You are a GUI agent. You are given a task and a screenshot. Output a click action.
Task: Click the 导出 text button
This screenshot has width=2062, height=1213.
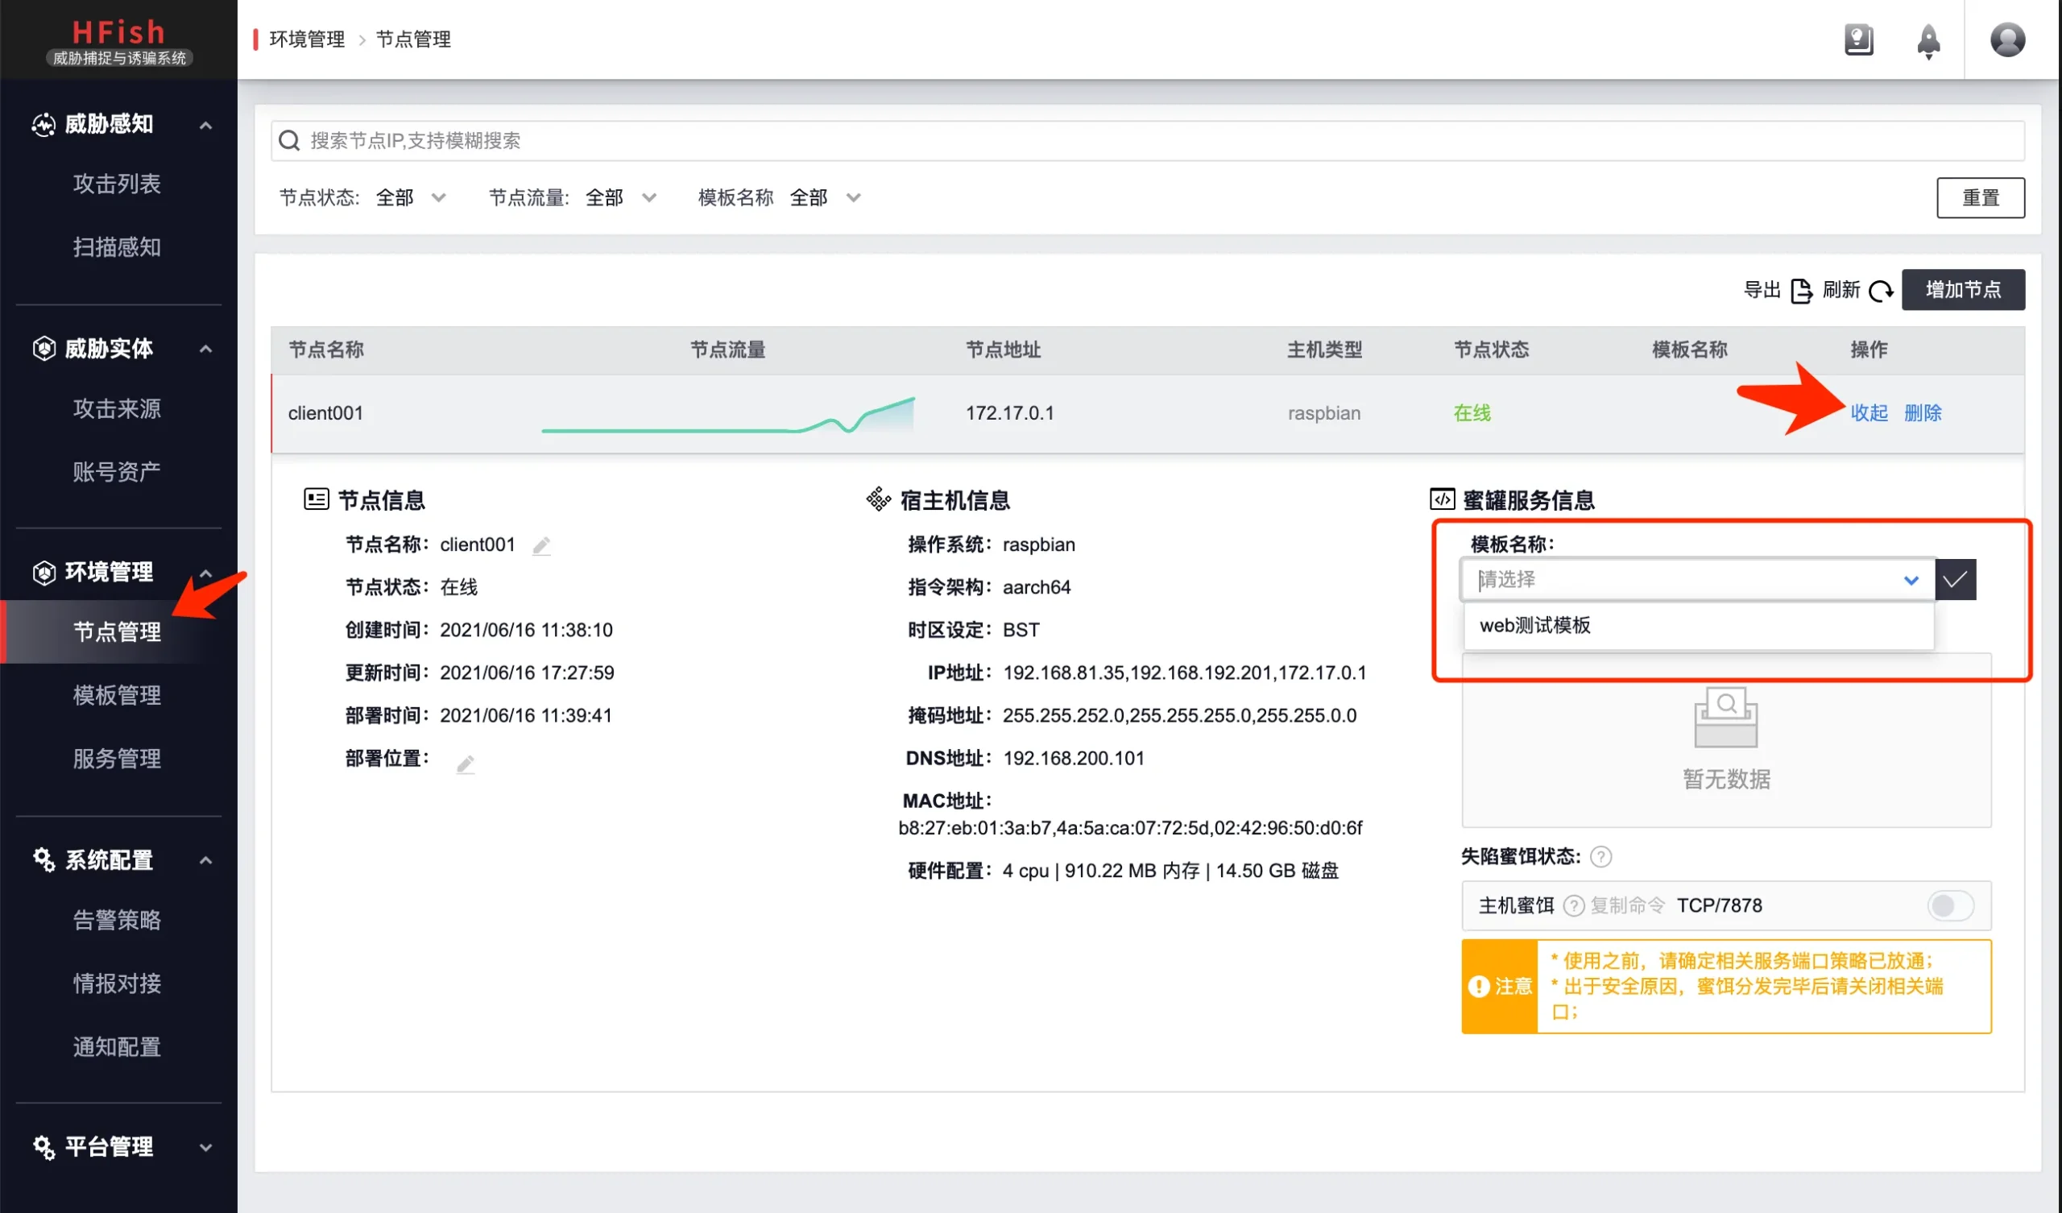[x=1762, y=291]
